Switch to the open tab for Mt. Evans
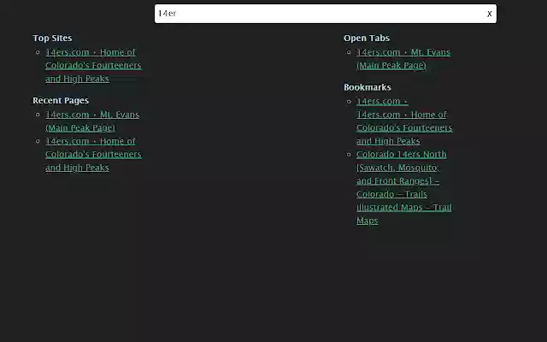The height and width of the screenshot is (342, 547). [403, 59]
